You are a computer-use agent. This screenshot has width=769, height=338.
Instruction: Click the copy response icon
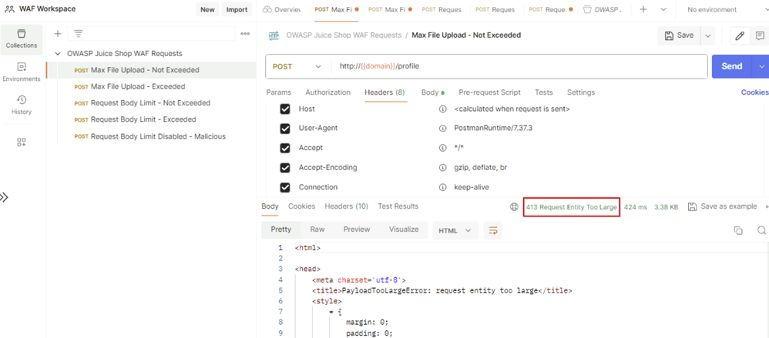[x=738, y=230]
